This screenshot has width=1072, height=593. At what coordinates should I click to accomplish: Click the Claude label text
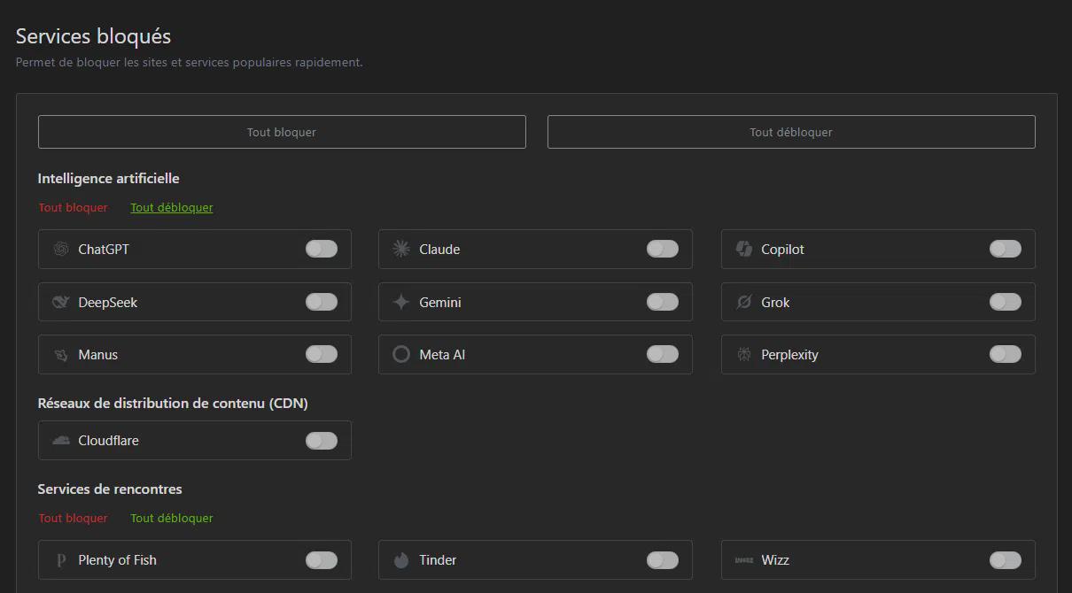click(x=439, y=250)
